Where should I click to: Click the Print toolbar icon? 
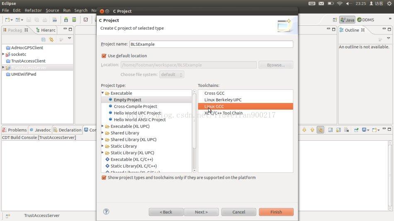click(45, 19)
